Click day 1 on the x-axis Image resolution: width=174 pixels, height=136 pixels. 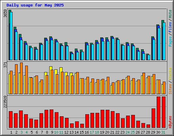11,132
